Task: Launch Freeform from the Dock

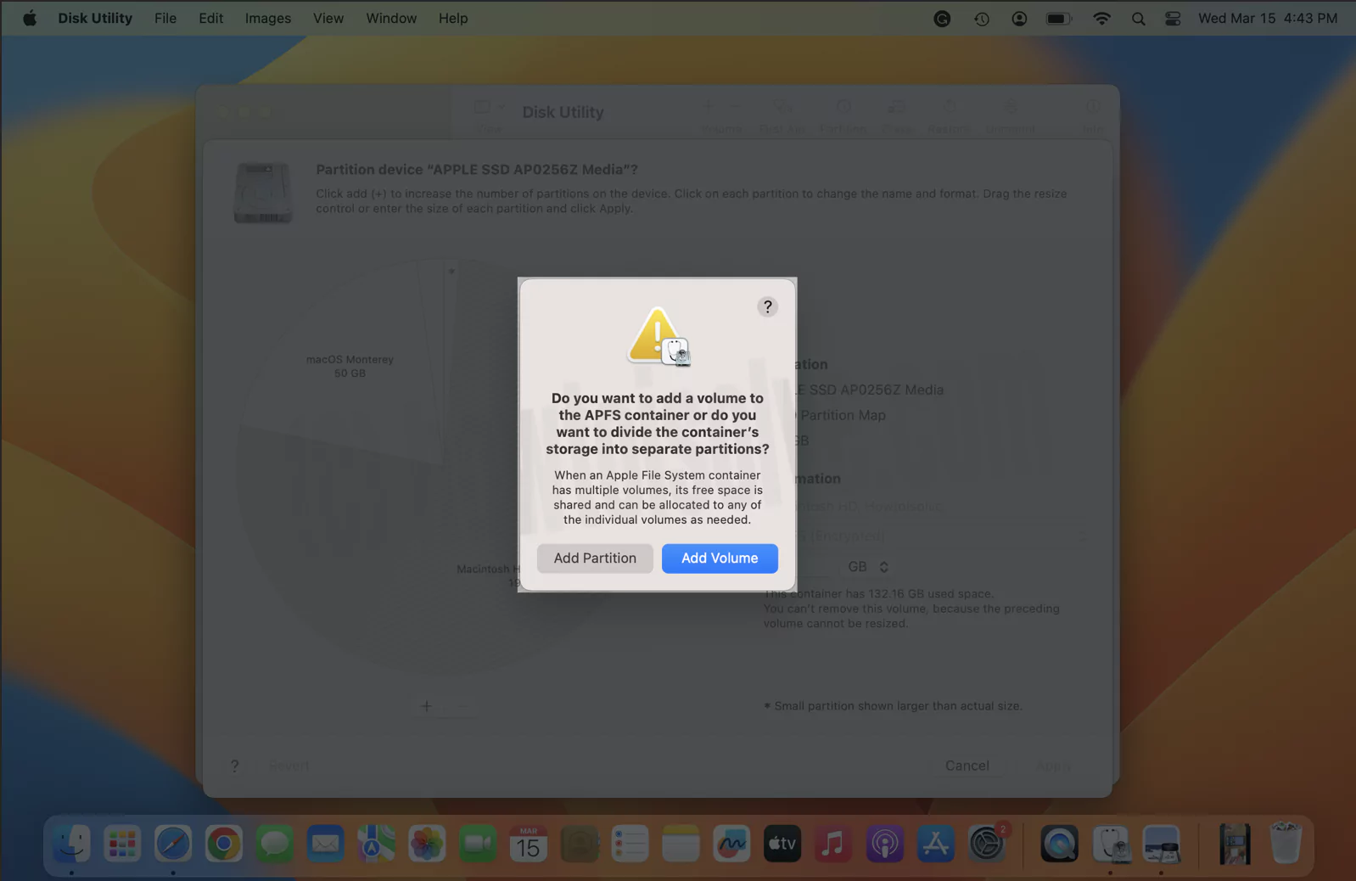Action: coord(731,845)
